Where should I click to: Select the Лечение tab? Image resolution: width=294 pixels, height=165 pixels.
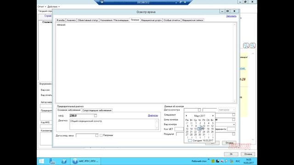tap(135, 20)
